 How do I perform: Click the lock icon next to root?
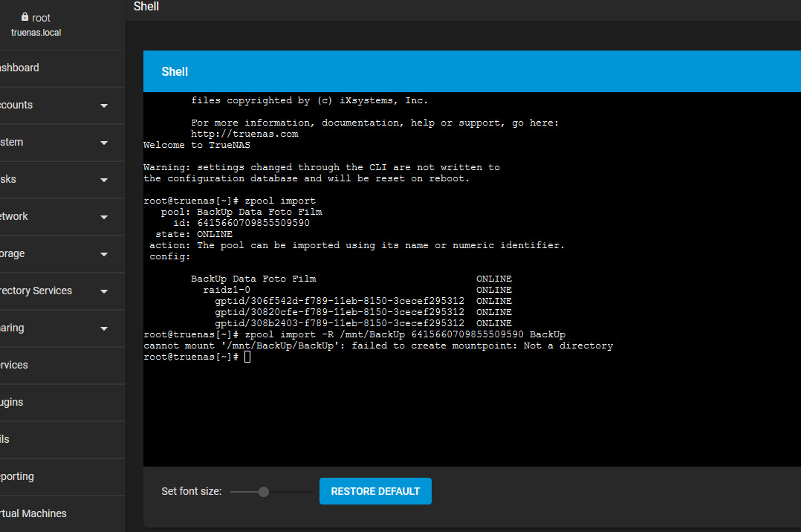[25, 17]
